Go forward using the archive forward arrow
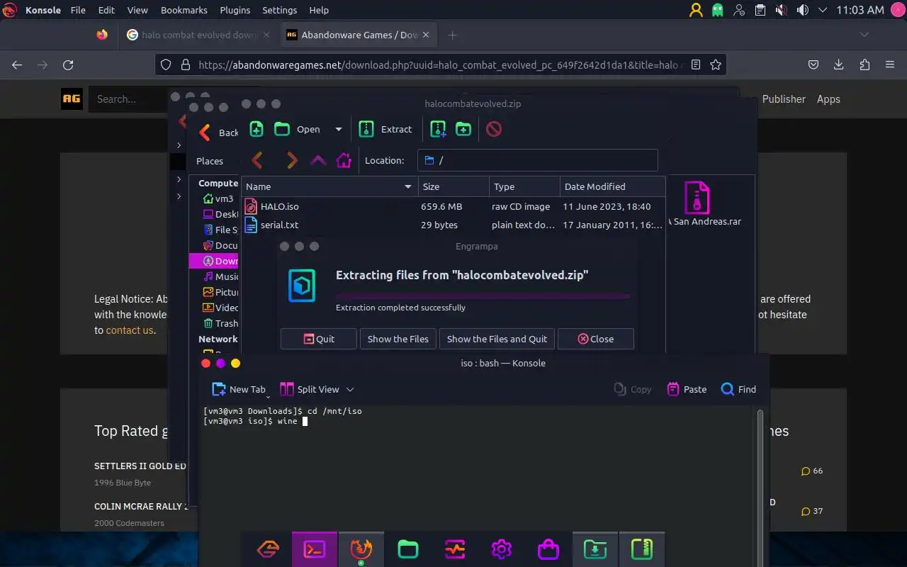The height and width of the screenshot is (567, 907). (x=291, y=160)
